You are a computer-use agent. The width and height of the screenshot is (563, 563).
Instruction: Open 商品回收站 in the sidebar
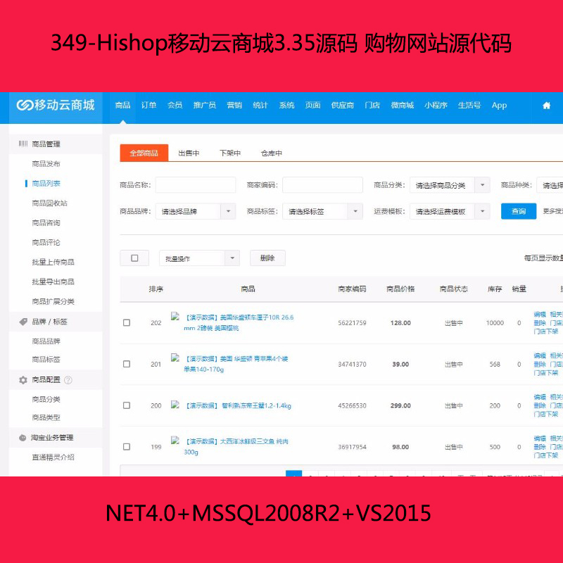coord(49,203)
